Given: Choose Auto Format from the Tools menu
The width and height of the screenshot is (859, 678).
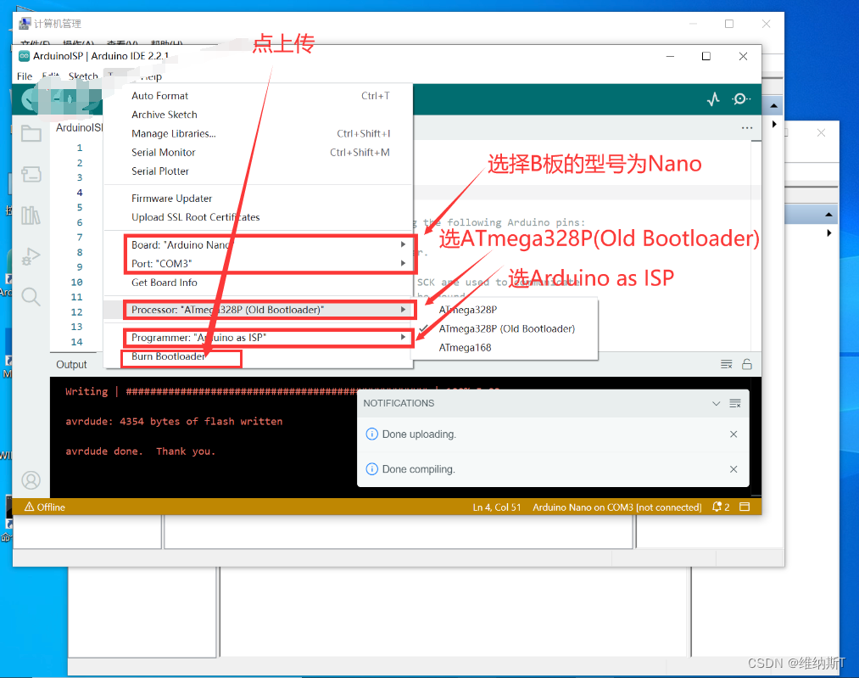Looking at the screenshot, I should [x=259, y=96].
